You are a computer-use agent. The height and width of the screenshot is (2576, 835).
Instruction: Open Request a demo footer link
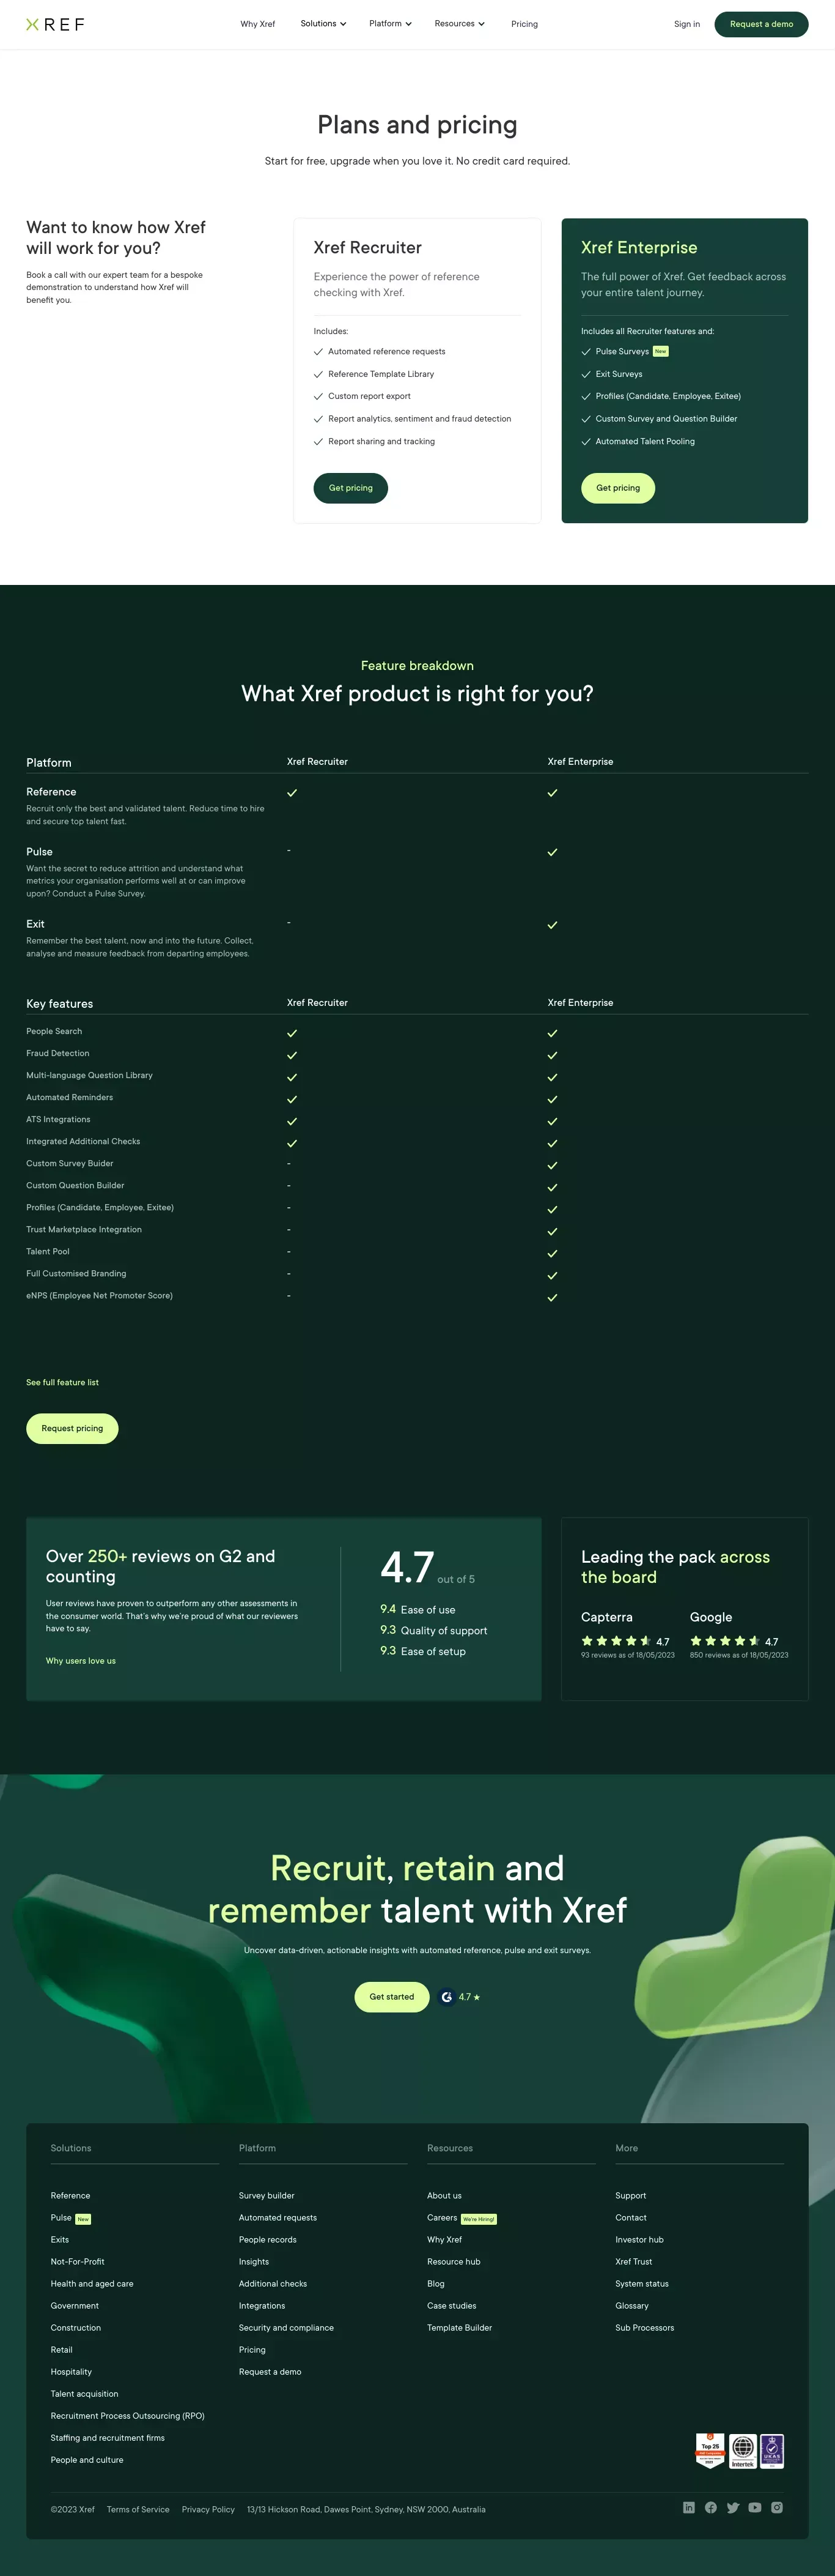pyautogui.click(x=270, y=2372)
